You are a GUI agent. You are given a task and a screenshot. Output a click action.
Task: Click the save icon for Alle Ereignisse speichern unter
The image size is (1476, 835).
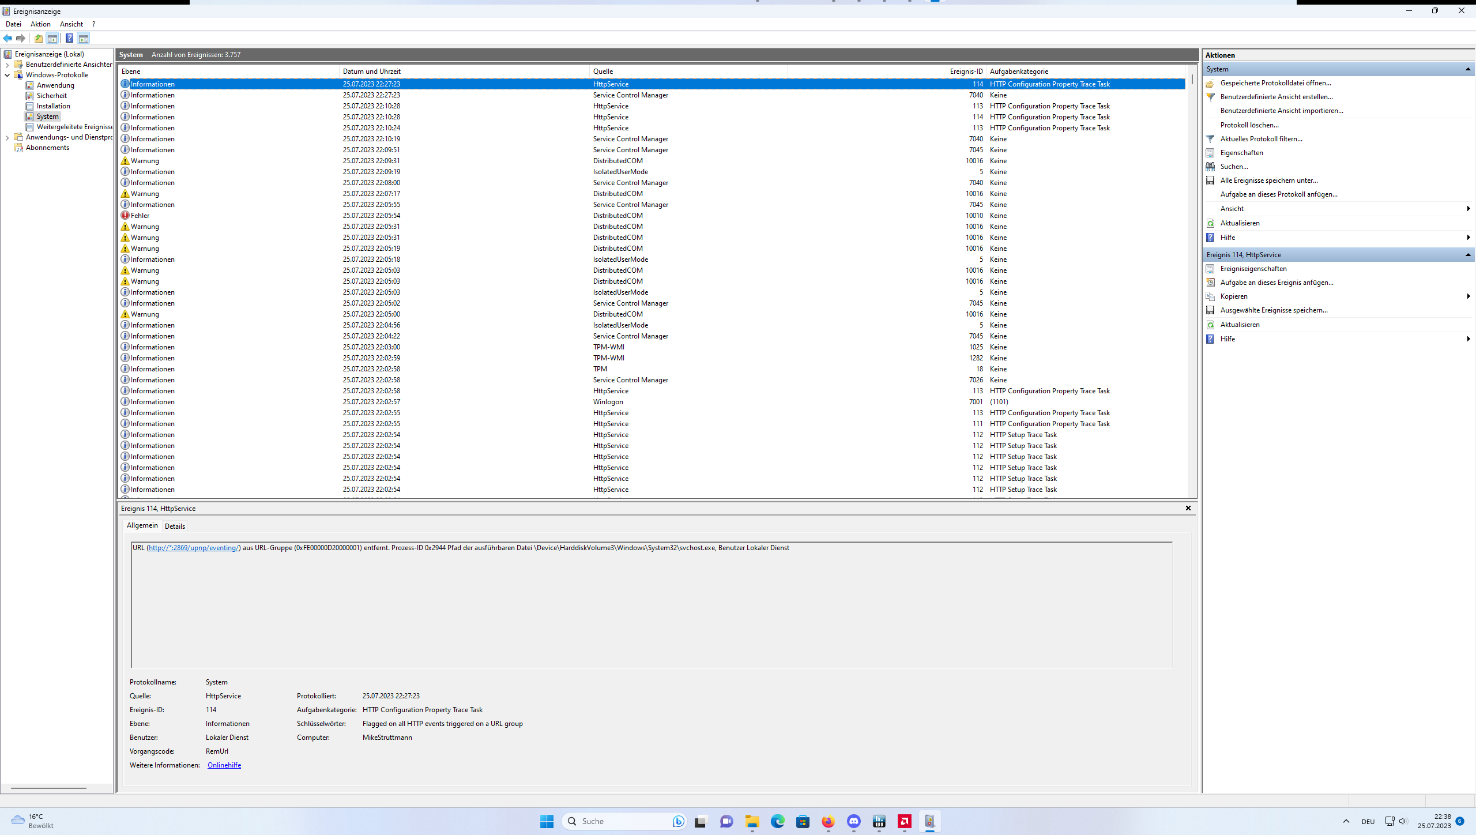point(1210,180)
